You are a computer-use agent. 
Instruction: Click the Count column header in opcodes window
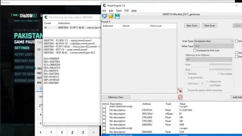click(x=48, y=23)
